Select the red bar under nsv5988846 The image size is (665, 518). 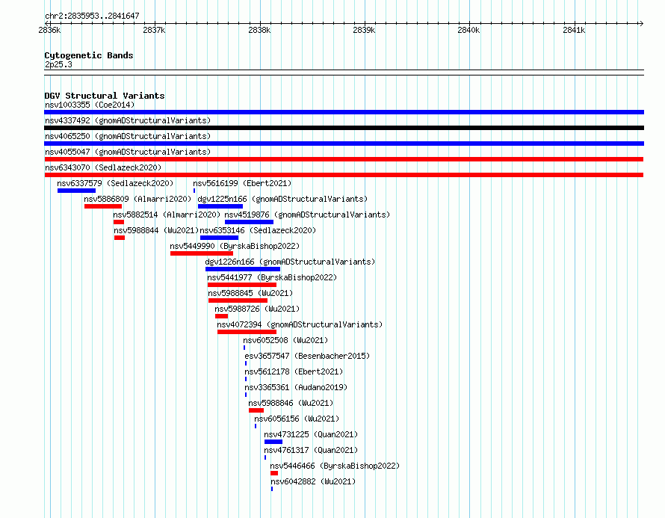tap(256, 410)
